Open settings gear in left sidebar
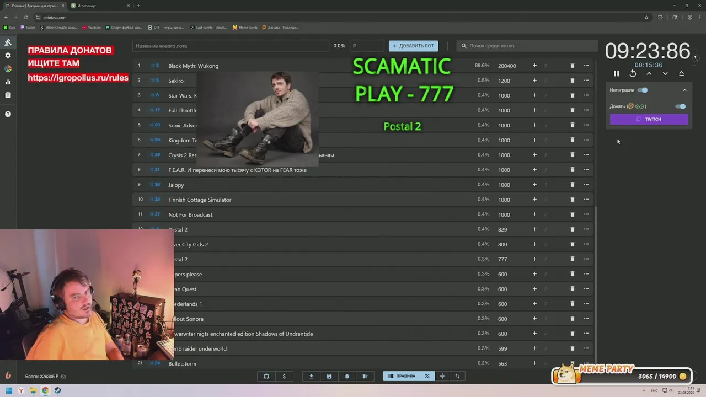 (8, 56)
